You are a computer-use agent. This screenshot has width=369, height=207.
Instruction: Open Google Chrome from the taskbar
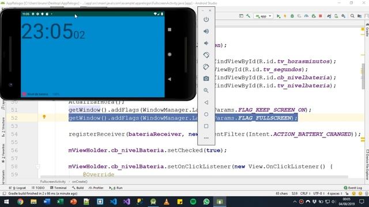(20, 202)
